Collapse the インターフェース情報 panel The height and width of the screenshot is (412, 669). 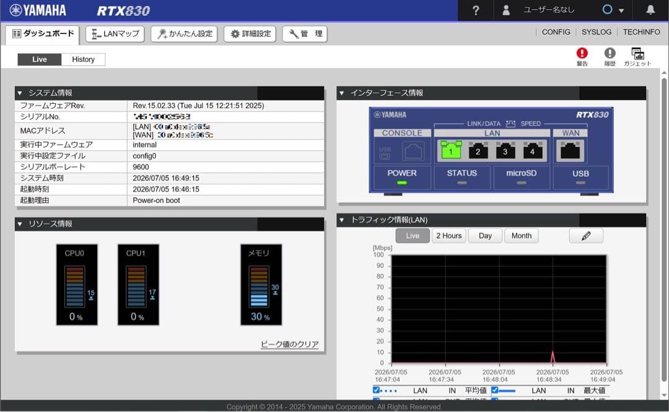click(x=342, y=93)
